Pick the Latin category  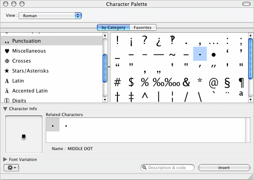pyautogui.click(x=52, y=81)
